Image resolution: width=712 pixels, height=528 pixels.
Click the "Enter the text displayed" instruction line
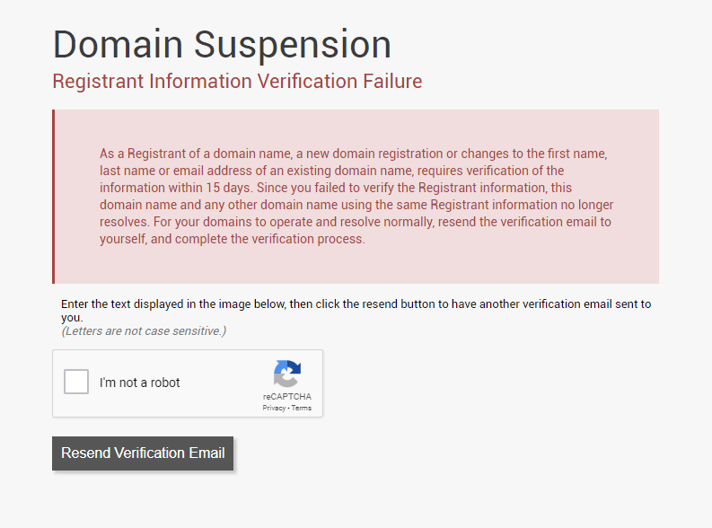tap(356, 304)
